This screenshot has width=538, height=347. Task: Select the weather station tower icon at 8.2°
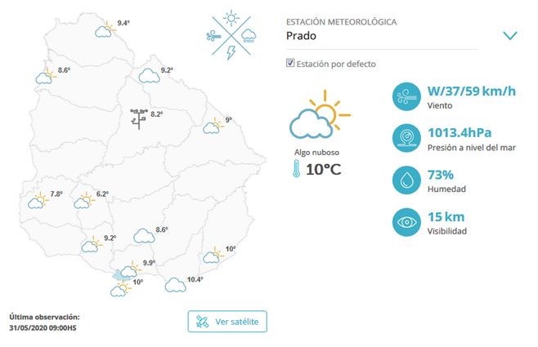139,118
